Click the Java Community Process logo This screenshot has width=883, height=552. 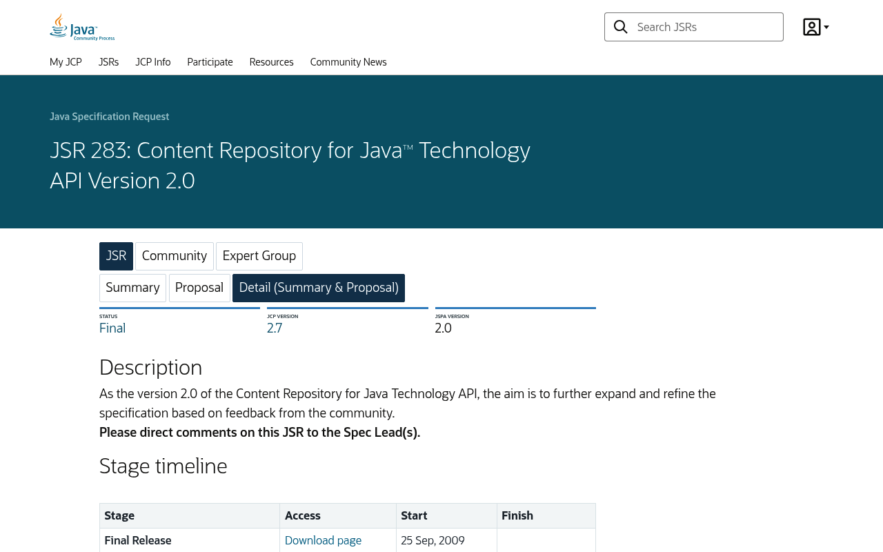[82, 27]
